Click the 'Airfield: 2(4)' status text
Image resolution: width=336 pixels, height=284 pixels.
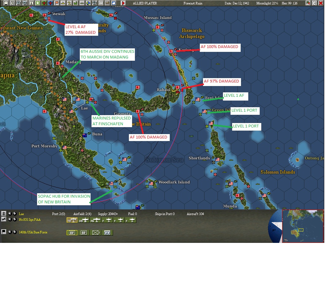pos(82,214)
